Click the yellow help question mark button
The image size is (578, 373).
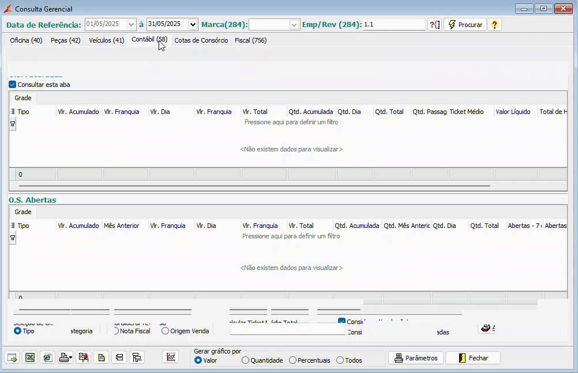coord(494,25)
